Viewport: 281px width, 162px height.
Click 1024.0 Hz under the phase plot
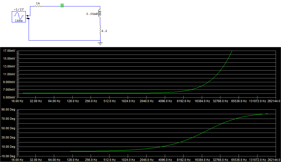pyautogui.click(x=128, y=160)
